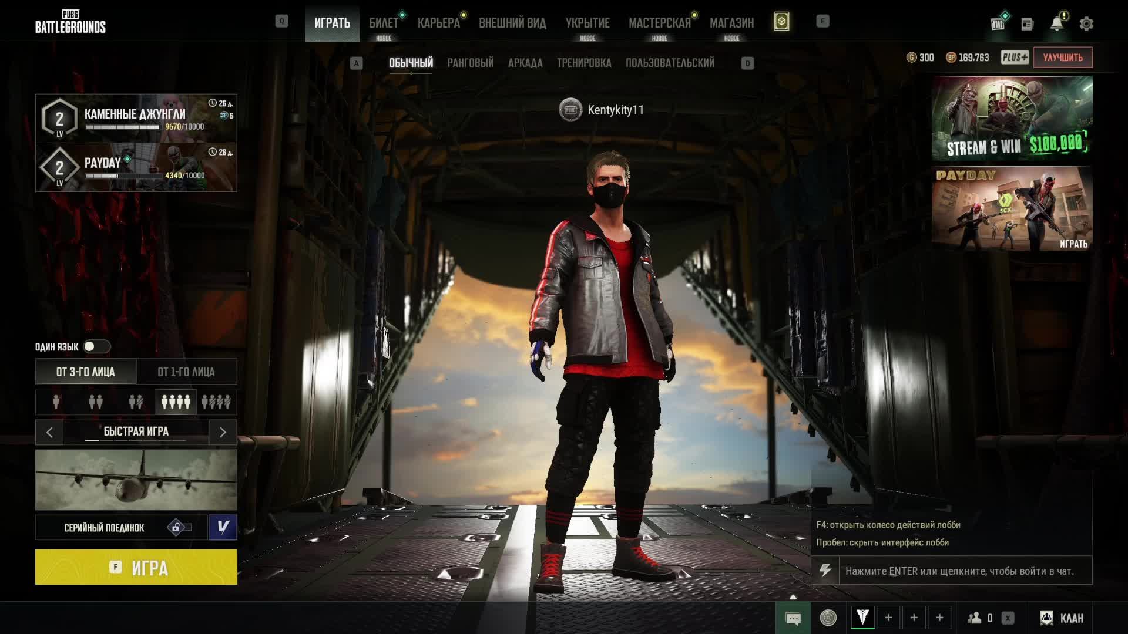Switch to Аркада match type
Image resolution: width=1128 pixels, height=634 pixels.
point(525,63)
